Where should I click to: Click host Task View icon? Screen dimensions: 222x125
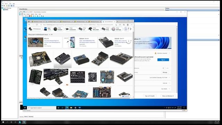tap(15, 122)
